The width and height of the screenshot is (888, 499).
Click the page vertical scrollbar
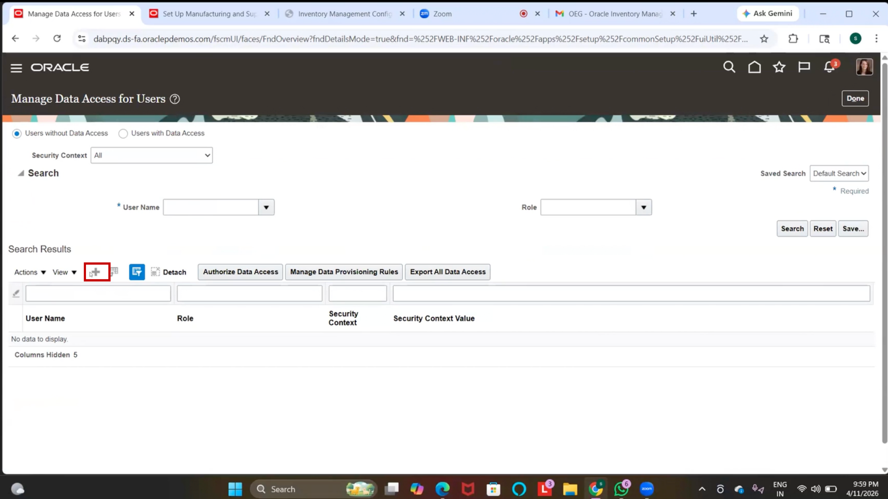tap(884, 254)
